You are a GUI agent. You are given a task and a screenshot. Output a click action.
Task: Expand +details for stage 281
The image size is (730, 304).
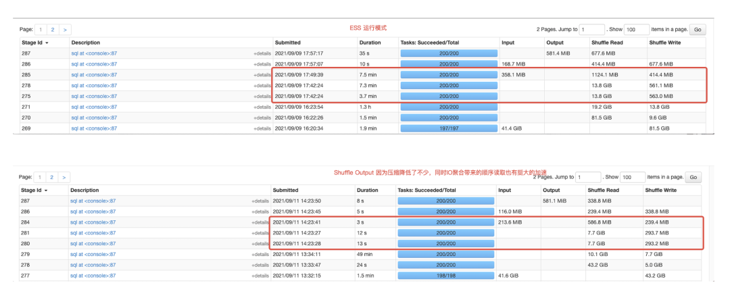pyautogui.click(x=260, y=233)
